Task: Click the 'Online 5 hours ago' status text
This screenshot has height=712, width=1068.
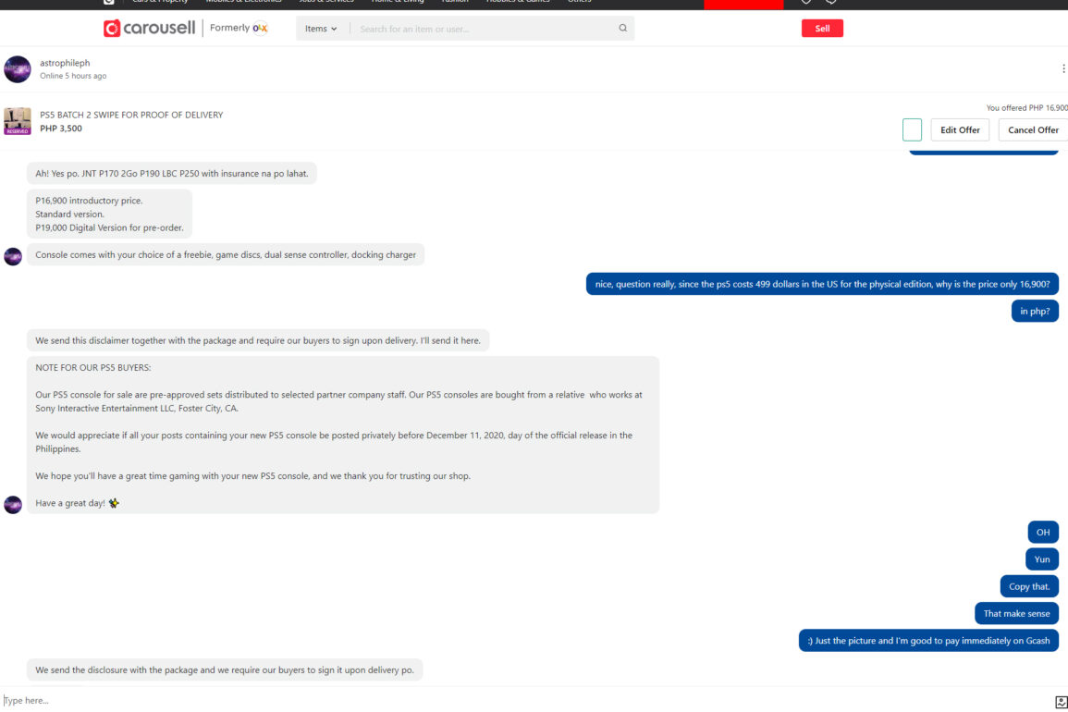Action: [x=73, y=76]
